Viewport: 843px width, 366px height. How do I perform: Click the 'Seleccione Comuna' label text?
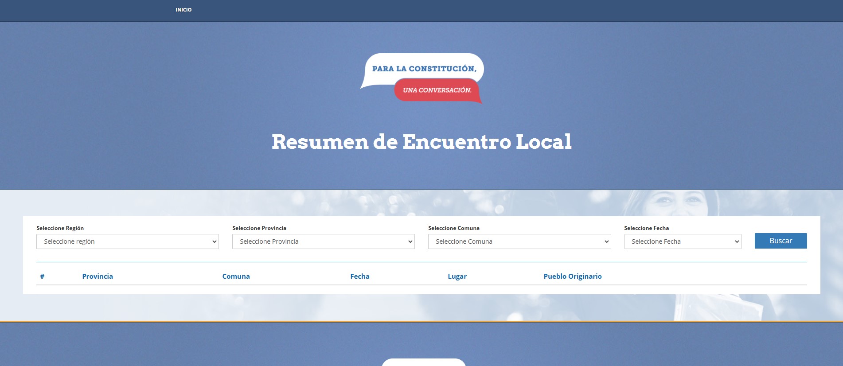[x=454, y=228]
